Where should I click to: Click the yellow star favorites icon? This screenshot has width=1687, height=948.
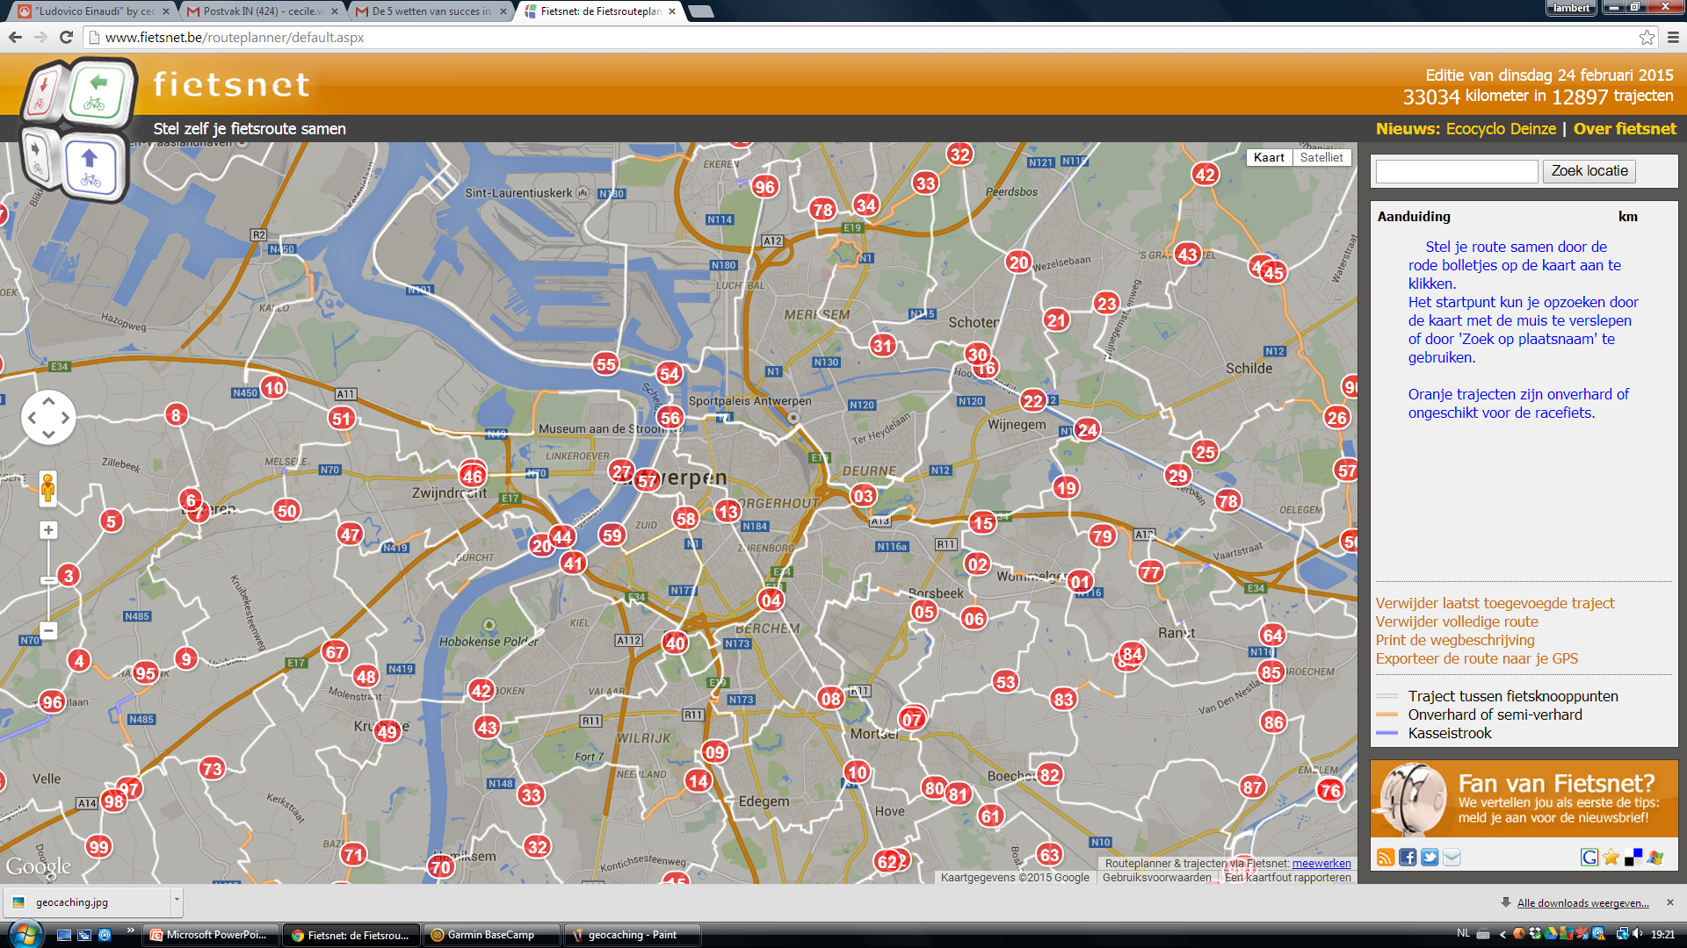[1611, 858]
